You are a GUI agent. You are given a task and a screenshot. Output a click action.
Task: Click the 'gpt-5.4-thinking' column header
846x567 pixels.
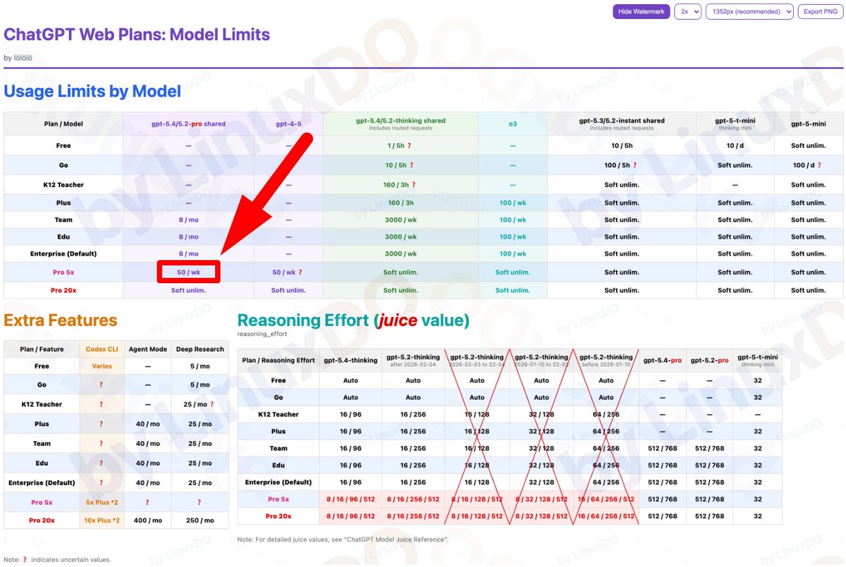pyautogui.click(x=350, y=360)
